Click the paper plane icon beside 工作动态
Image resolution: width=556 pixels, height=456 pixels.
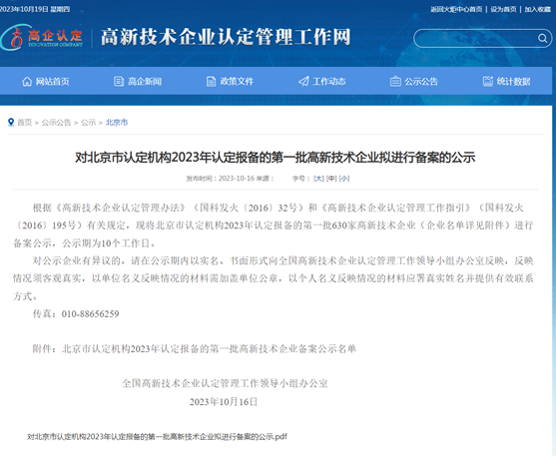303,82
